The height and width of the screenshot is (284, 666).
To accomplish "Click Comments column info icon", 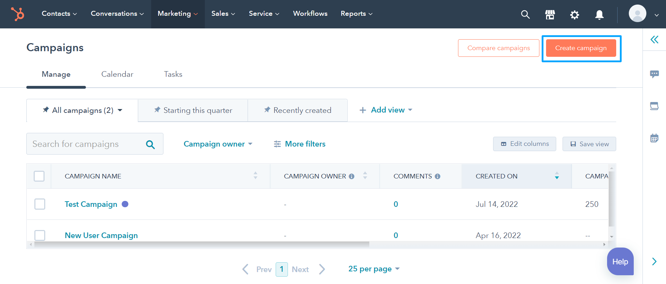I will [437, 176].
